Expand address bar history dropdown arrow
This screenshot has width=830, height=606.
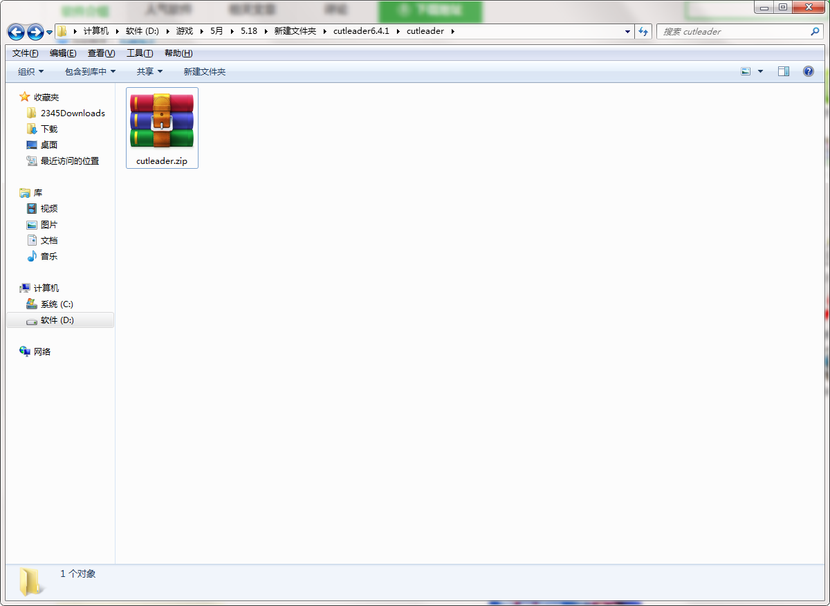tap(627, 32)
